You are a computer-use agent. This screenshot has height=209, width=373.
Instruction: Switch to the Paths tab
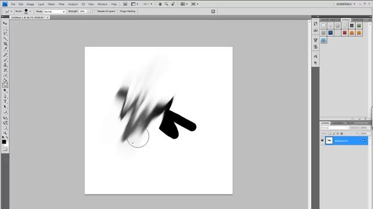(350, 123)
